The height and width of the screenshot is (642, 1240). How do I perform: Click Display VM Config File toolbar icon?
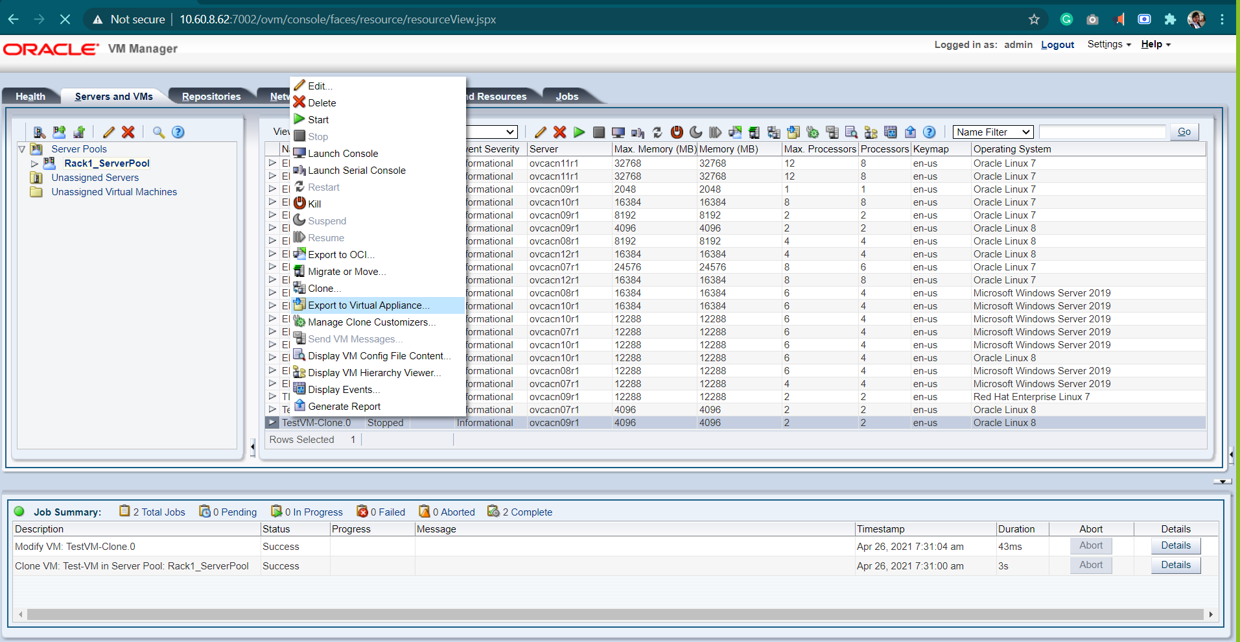[852, 132]
